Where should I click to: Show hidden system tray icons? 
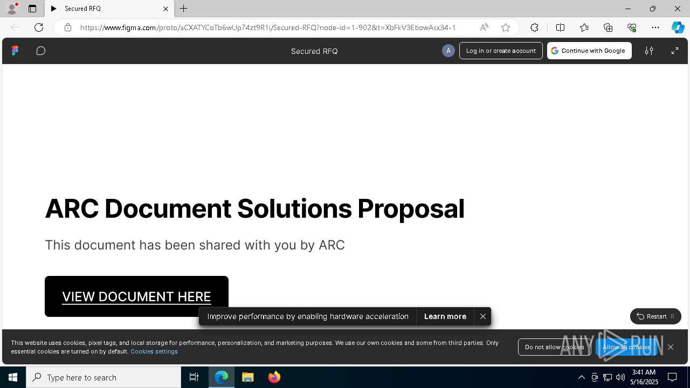point(581,377)
